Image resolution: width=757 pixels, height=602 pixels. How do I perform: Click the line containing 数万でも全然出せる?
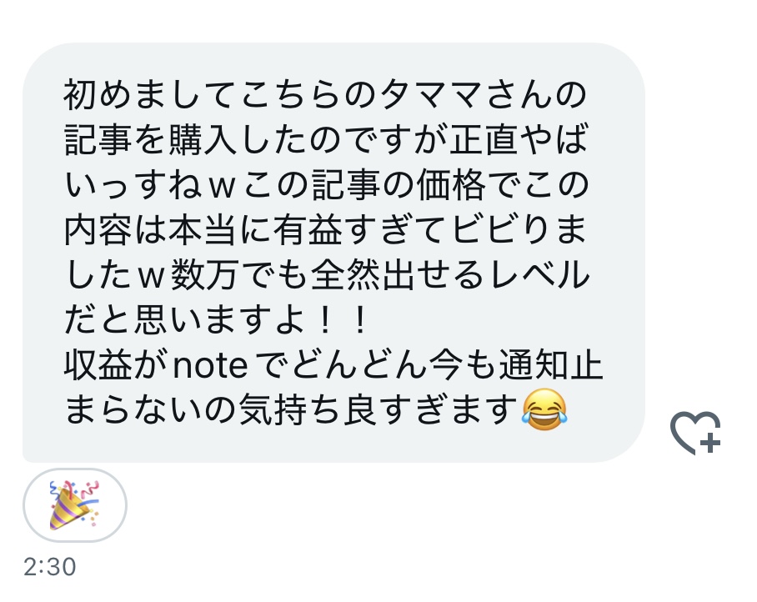coord(327,275)
